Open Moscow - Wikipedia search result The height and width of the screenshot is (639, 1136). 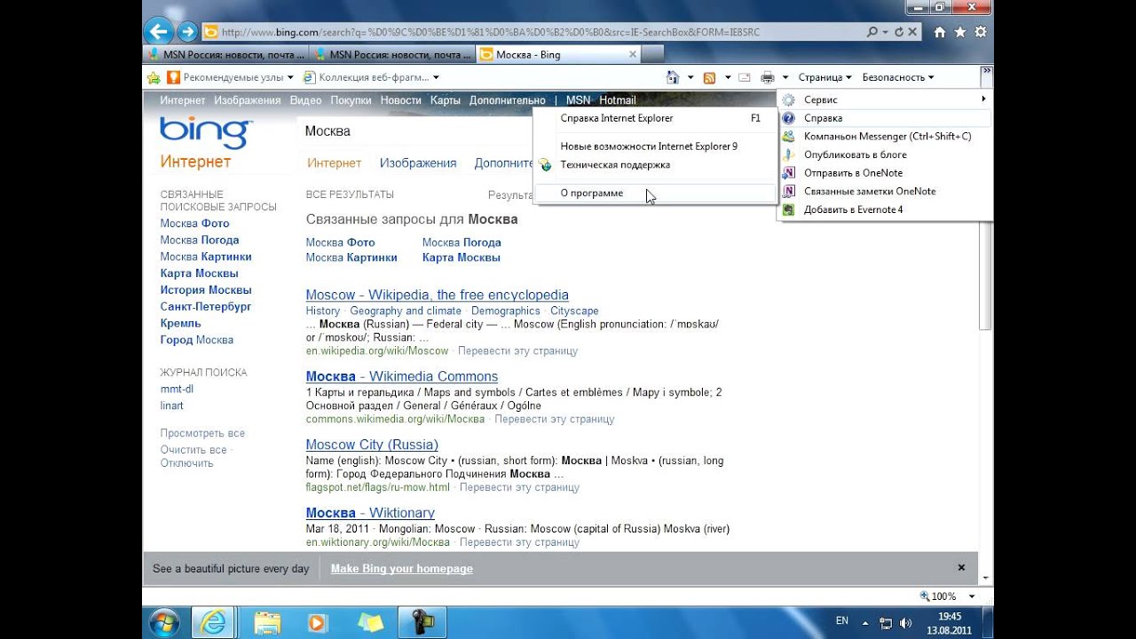pyautogui.click(x=438, y=295)
